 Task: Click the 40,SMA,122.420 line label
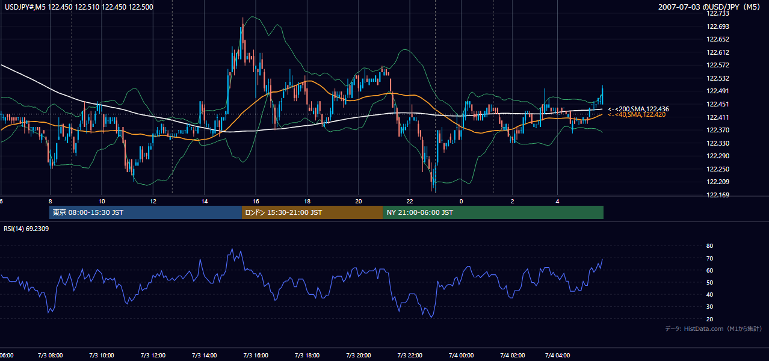[x=637, y=114]
